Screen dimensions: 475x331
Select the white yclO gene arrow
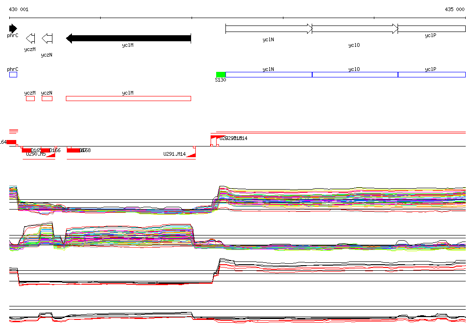point(355,29)
